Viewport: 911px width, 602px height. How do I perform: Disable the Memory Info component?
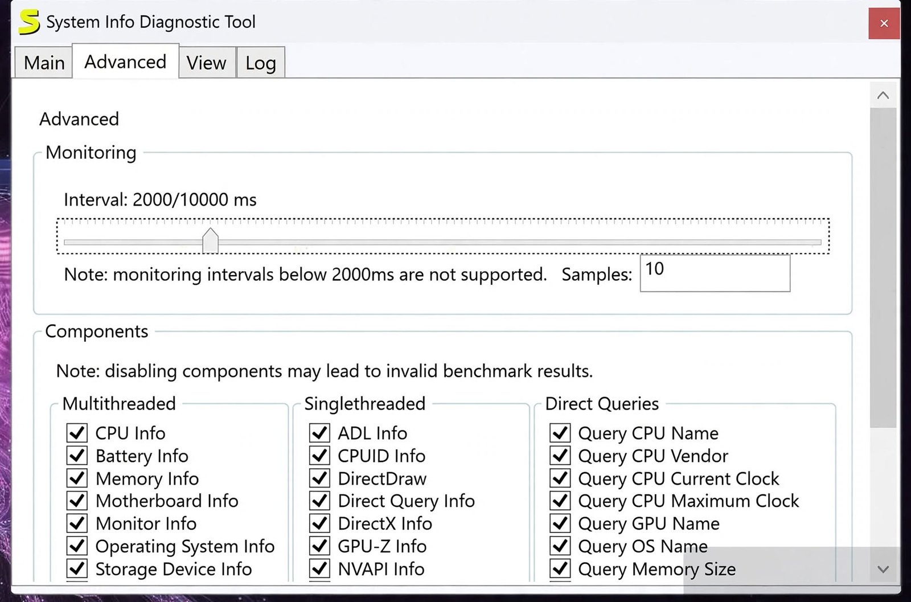(77, 478)
